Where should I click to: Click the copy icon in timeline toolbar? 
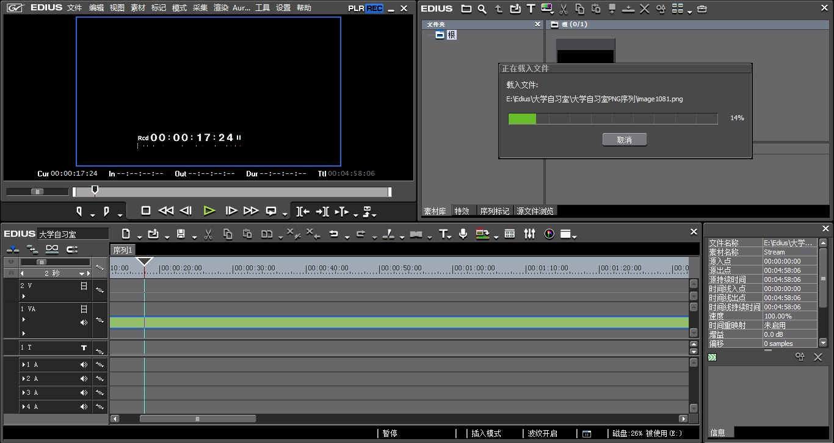tap(228, 234)
